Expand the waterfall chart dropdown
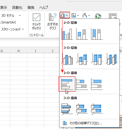The image size is (122, 129). (x=86, y=15)
